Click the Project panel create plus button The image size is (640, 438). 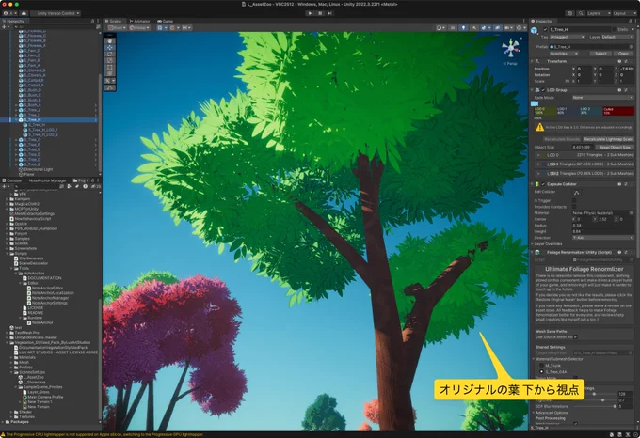point(5,186)
